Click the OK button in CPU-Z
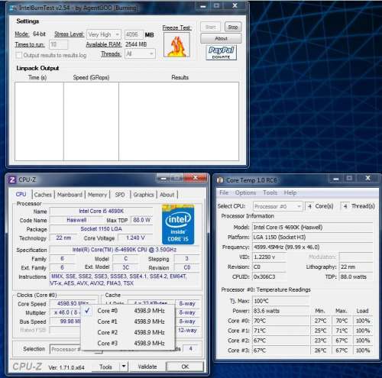Viewport: 382px width, 378px height. point(185,367)
